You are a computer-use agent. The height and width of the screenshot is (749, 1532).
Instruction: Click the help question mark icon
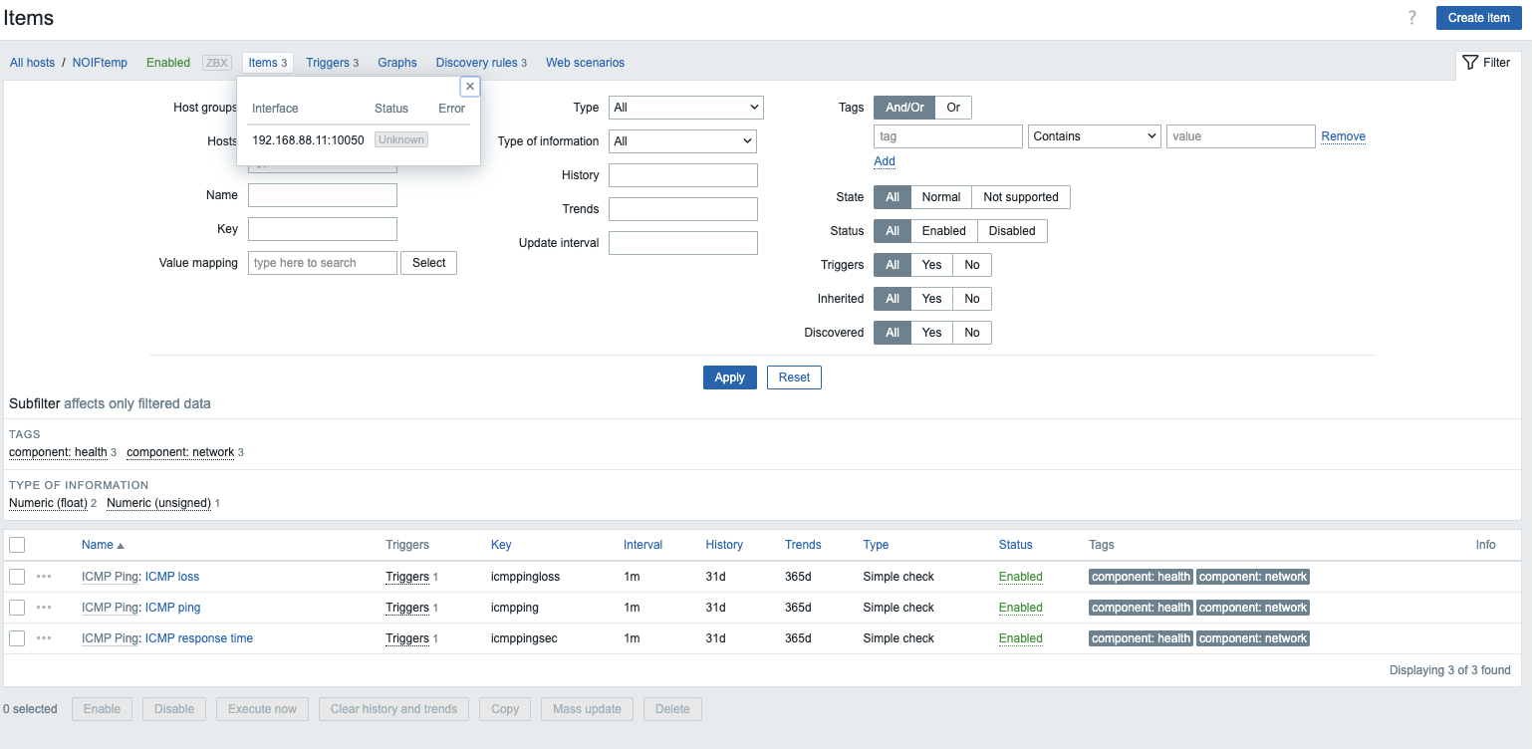(1411, 18)
